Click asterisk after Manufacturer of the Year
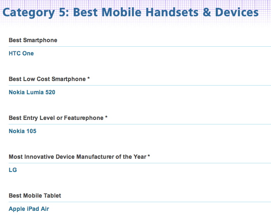271x222 pixels. (x=148, y=156)
